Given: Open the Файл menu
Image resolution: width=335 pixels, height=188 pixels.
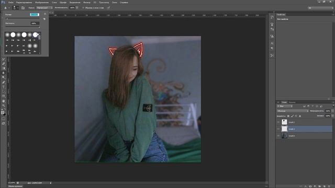Looking at the screenshot, I should coord(11,2).
